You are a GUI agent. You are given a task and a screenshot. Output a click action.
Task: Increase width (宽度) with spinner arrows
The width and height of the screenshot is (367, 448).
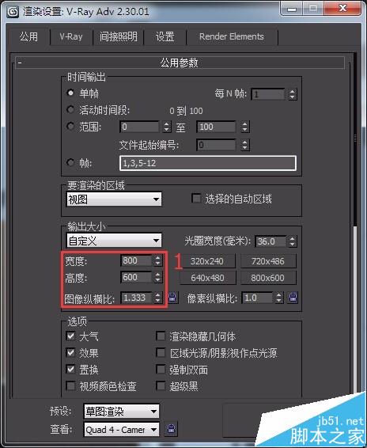tap(157, 260)
